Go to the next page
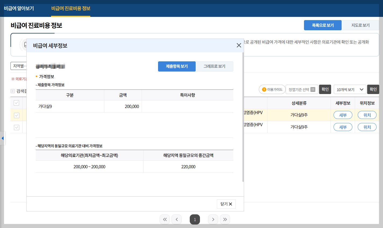 213,219
